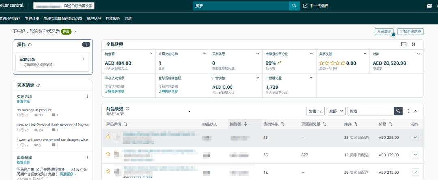Star the AED 225.00 product row
The height and width of the screenshot is (180, 438).
click(108, 136)
